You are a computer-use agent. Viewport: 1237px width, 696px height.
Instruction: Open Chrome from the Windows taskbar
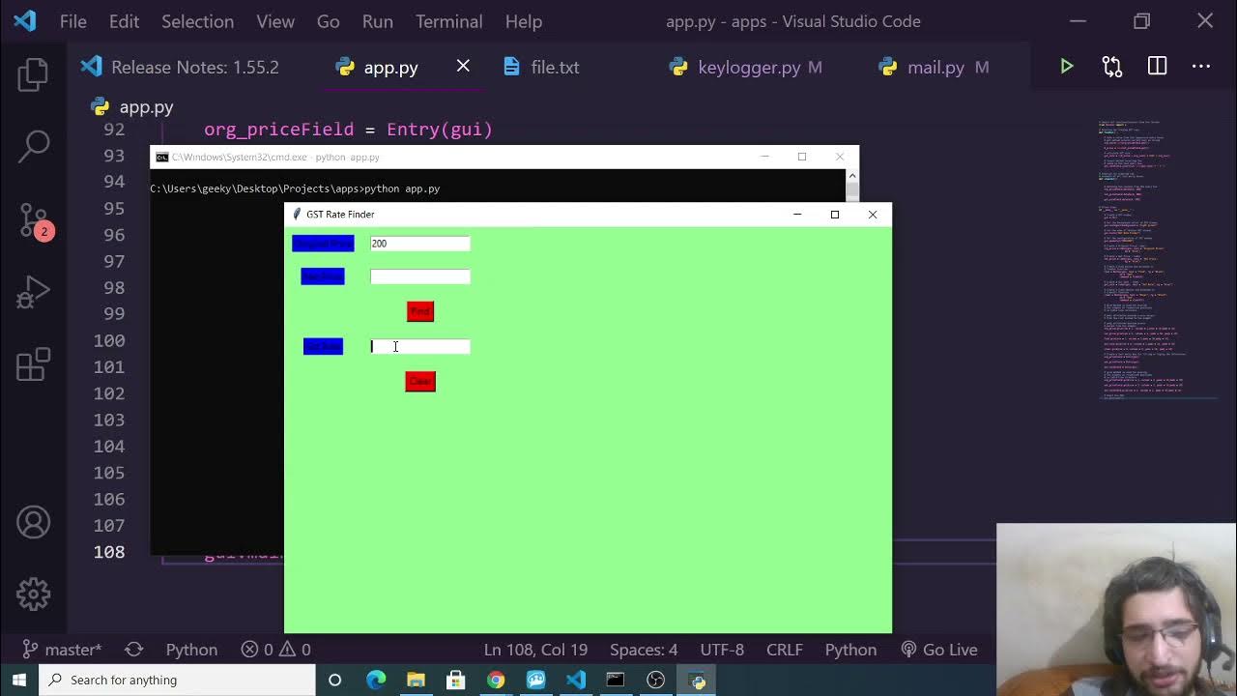coord(496,680)
